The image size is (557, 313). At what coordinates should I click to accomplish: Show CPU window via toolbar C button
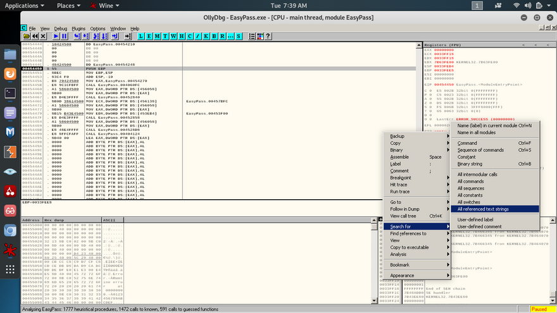pyautogui.click(x=190, y=36)
